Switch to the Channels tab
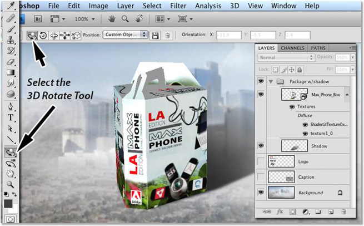The width and height of the screenshot is (364, 226). pyautogui.click(x=292, y=48)
